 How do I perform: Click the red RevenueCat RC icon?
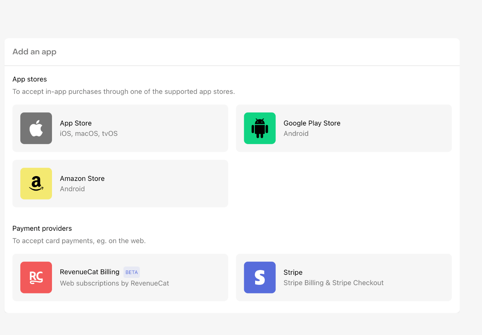(x=36, y=278)
